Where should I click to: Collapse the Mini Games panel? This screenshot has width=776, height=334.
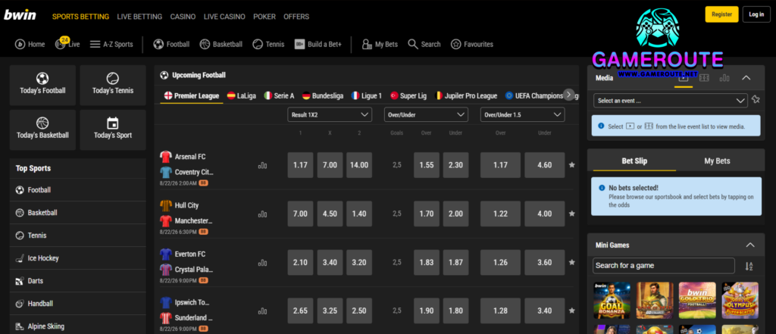click(750, 245)
